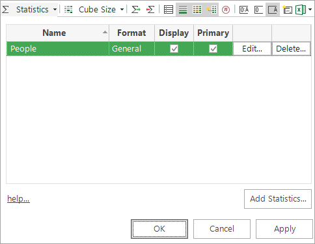
Task: Click the red circled n icon
Action: [x=226, y=10]
